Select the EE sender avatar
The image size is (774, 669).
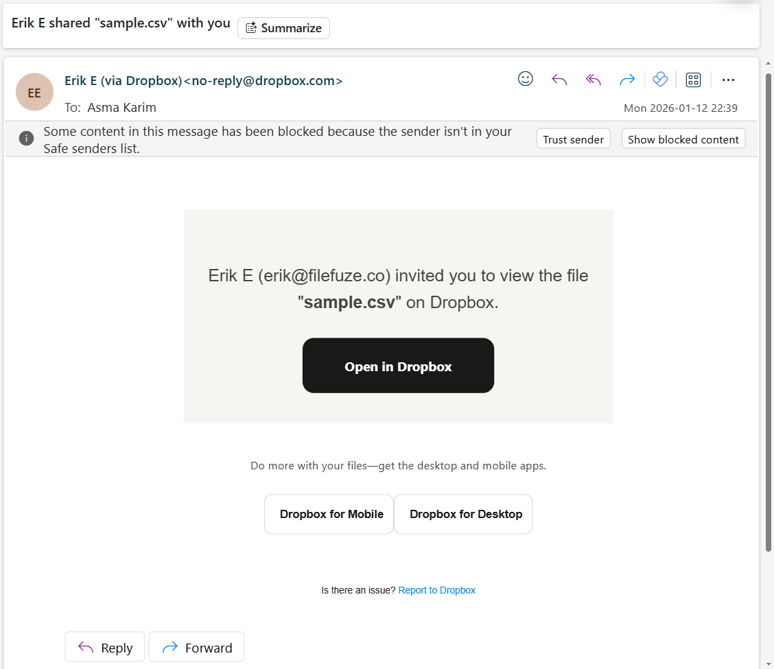(34, 91)
